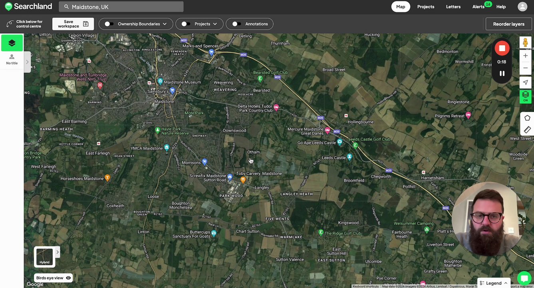Open the user profile avatar
534x288 pixels.
[x=522, y=6]
